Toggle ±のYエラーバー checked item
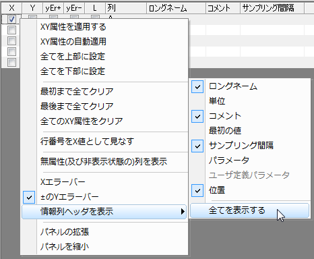Image resolution: width=314 pixels, height=259 pixels. [104, 197]
